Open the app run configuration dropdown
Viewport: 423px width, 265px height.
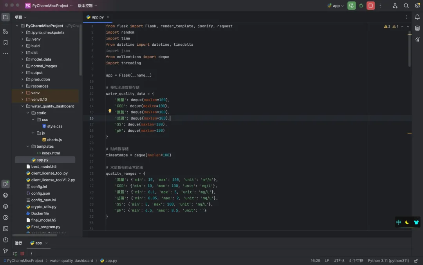[x=336, y=5]
